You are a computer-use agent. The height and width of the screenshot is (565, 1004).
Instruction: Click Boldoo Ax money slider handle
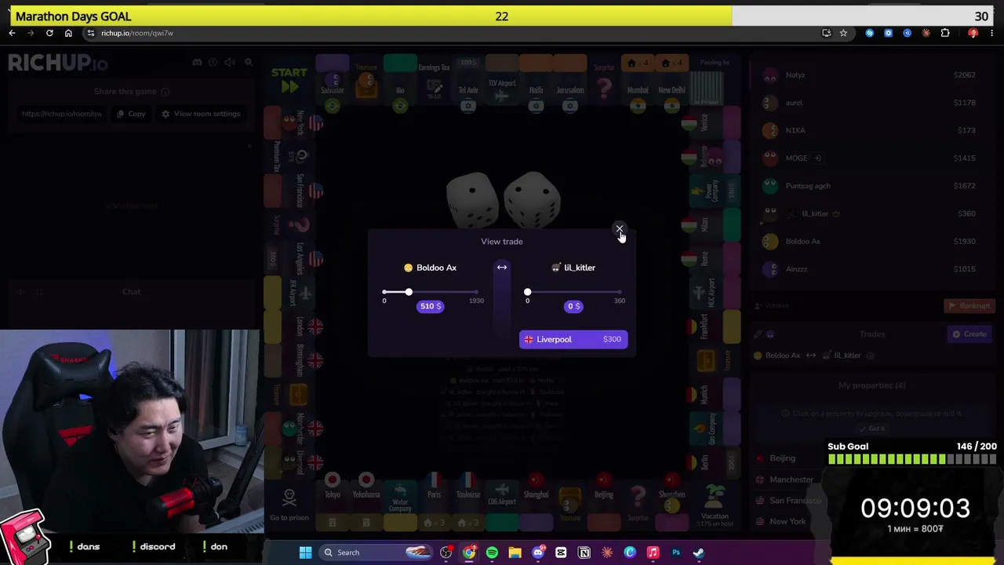[409, 292]
